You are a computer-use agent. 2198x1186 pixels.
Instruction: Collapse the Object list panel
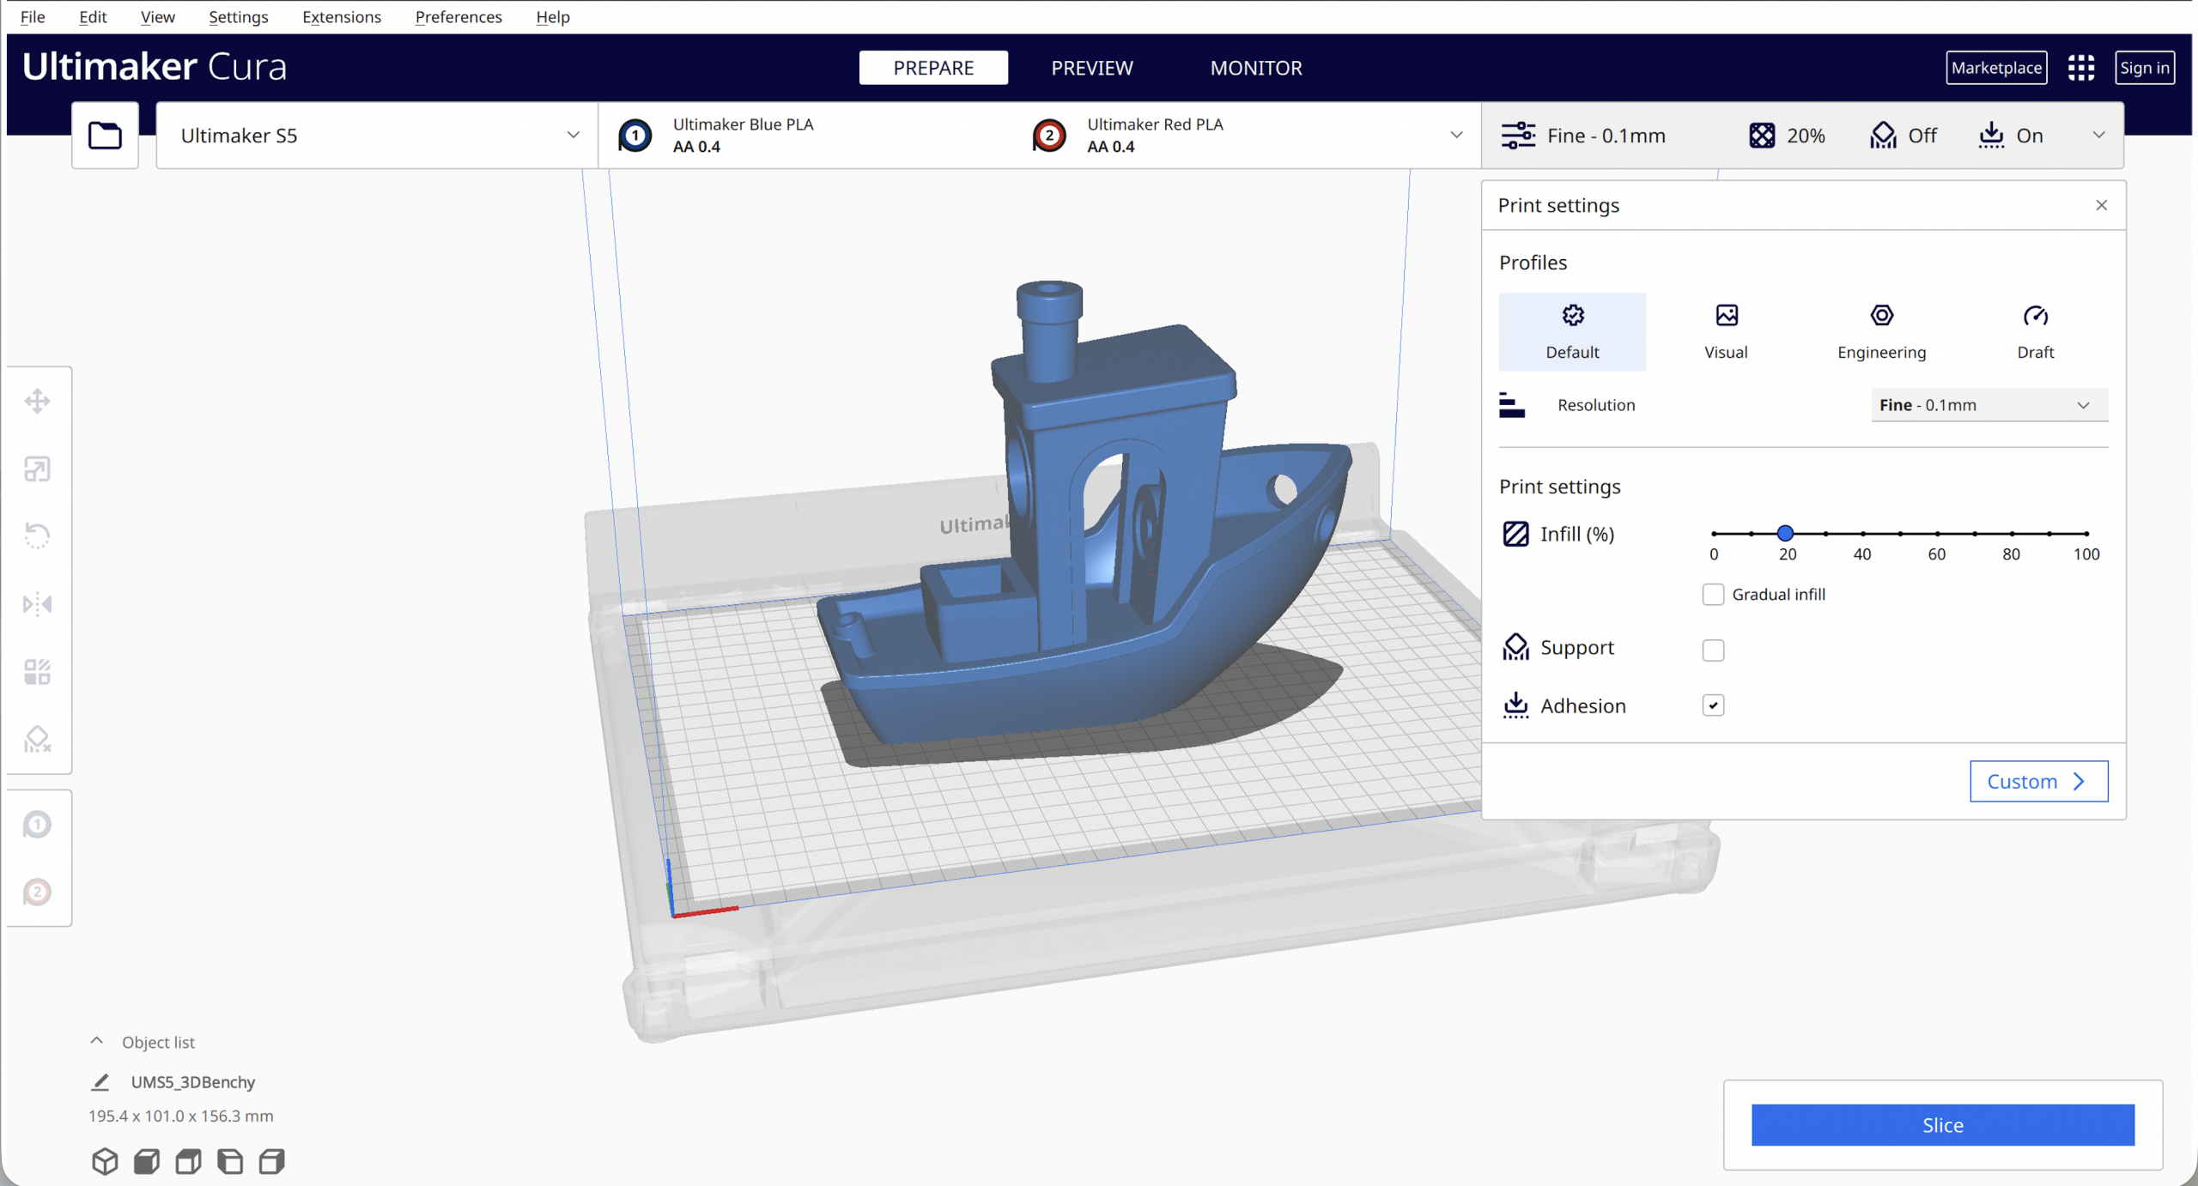tap(97, 1041)
